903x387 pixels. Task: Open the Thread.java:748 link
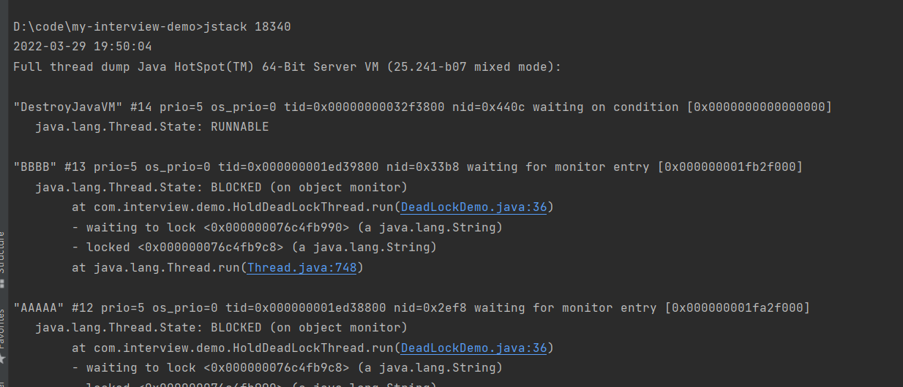point(302,268)
